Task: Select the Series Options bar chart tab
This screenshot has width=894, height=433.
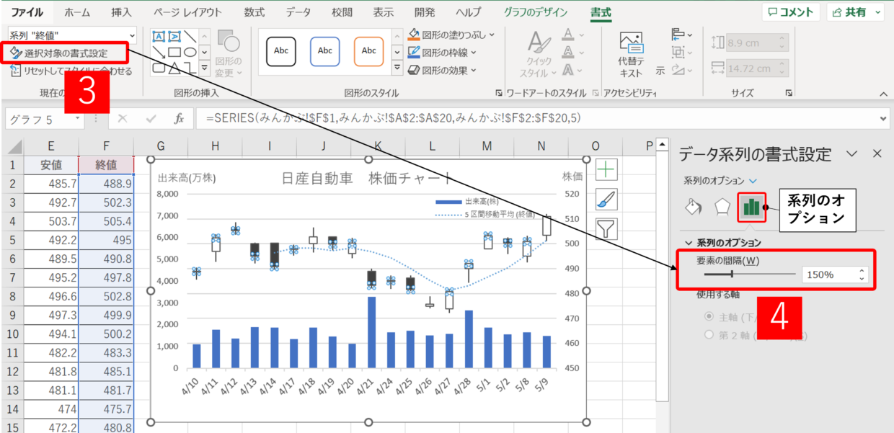Action: (x=751, y=207)
